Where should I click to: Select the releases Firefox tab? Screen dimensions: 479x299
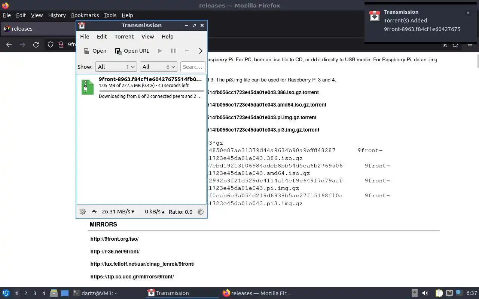[x=38, y=29]
